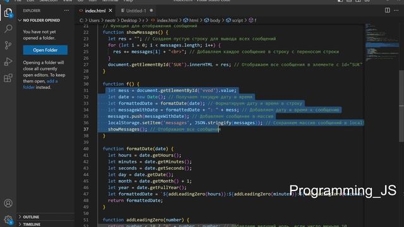Viewport: 404px width, 227px height.
Task: Click 'let month = date.getMonth() + 1;' line
Action: click(150, 181)
